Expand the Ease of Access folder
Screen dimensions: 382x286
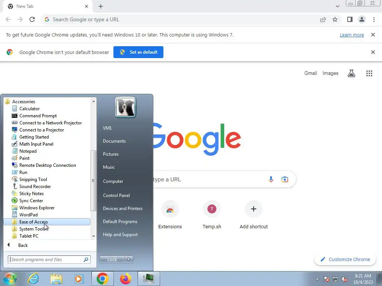pos(47,222)
